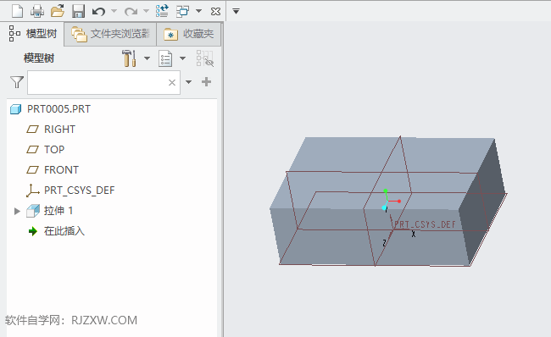This screenshot has width=551, height=337.
Task: Click the plus add filter button
Action: (207, 82)
